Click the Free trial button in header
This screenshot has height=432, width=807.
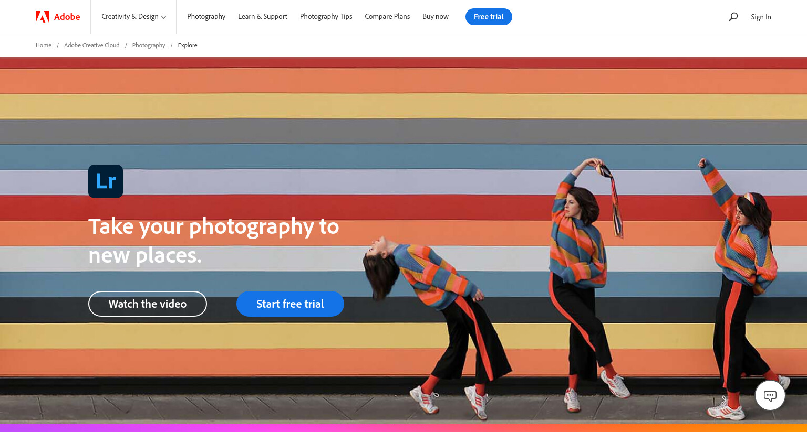pos(489,17)
